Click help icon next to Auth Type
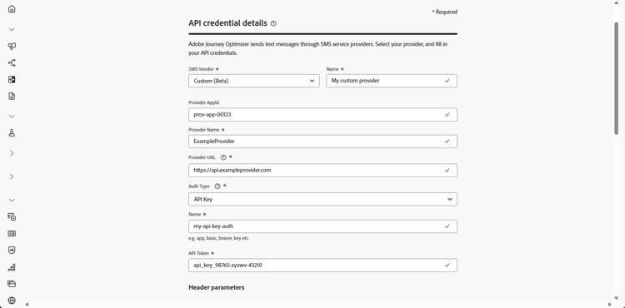This screenshot has height=308, width=625. (217, 186)
